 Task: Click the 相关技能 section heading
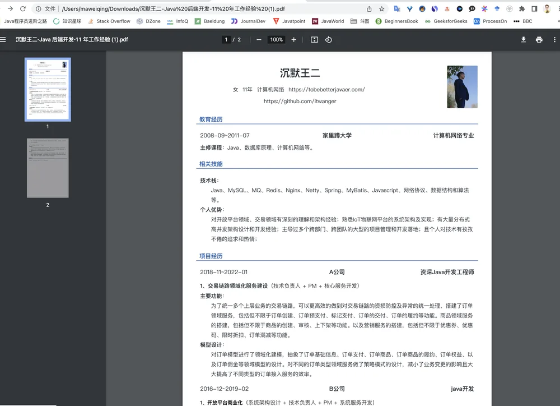211,164
